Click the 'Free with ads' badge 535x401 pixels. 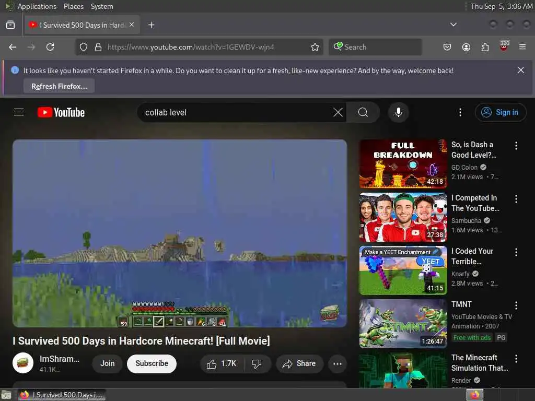click(472, 338)
